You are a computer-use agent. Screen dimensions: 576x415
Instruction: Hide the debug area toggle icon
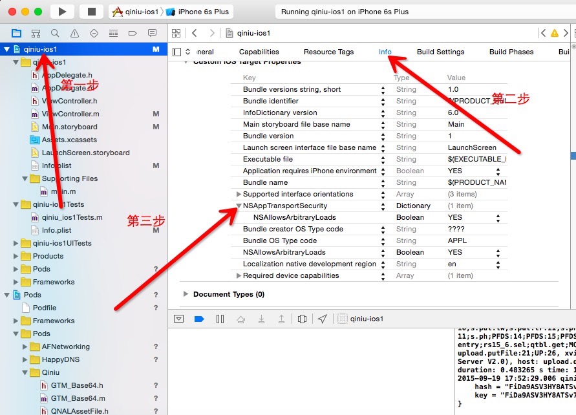click(x=179, y=319)
